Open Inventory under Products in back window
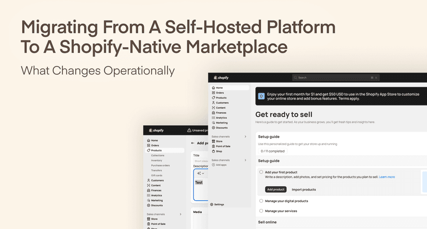427x229 pixels. pyautogui.click(x=157, y=161)
